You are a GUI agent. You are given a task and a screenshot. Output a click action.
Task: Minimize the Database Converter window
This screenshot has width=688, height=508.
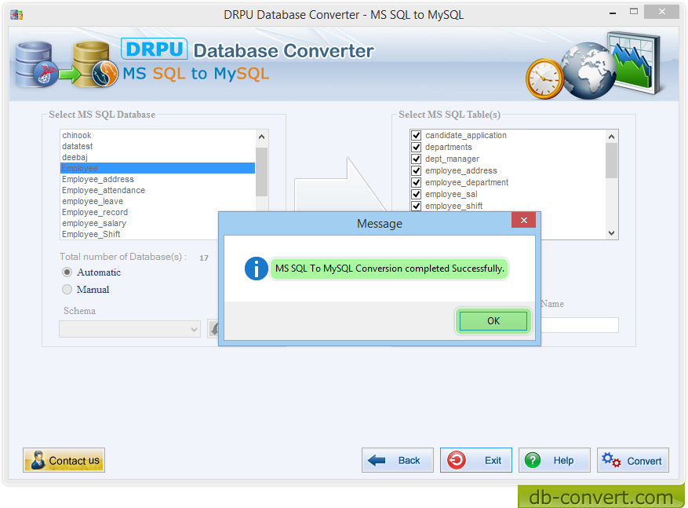coord(613,13)
